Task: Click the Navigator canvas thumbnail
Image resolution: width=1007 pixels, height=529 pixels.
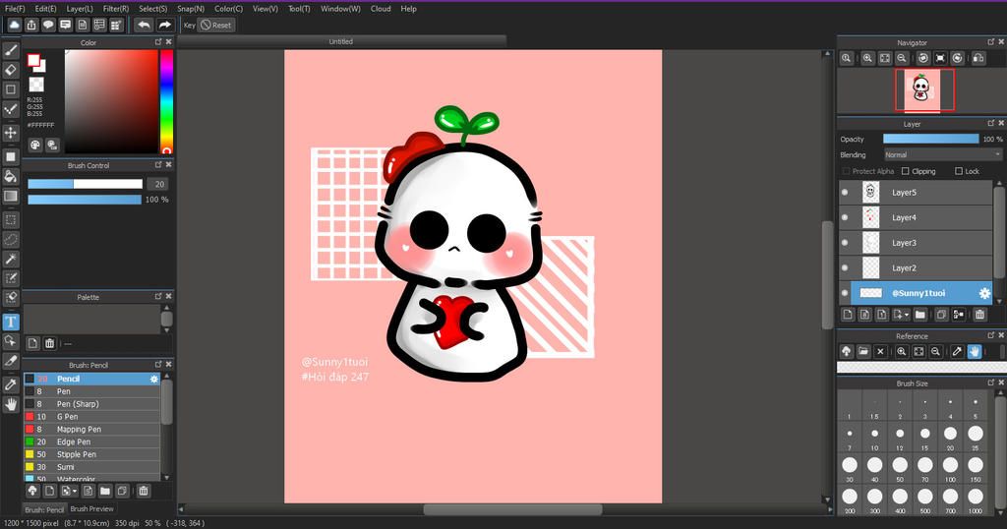Action: click(924, 89)
